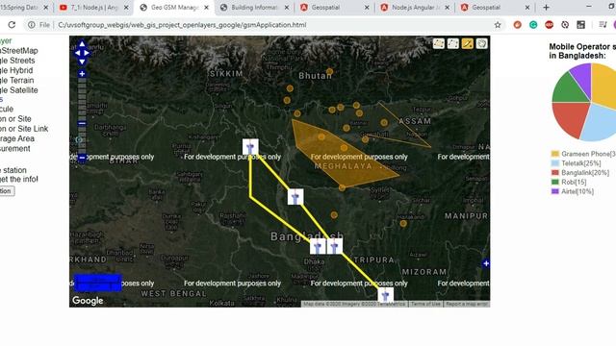Viewport: 616px width, 346px height.
Task: Close the Geo GSM Manager tab
Action: [x=207, y=8]
